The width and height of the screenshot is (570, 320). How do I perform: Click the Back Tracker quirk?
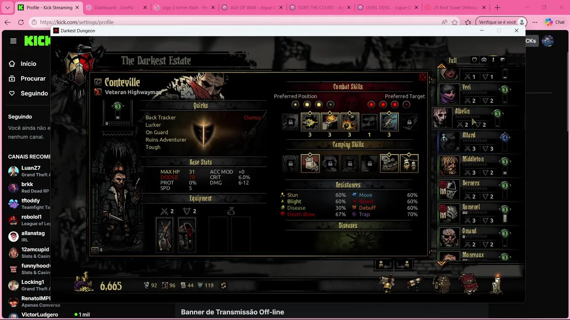coord(160,117)
